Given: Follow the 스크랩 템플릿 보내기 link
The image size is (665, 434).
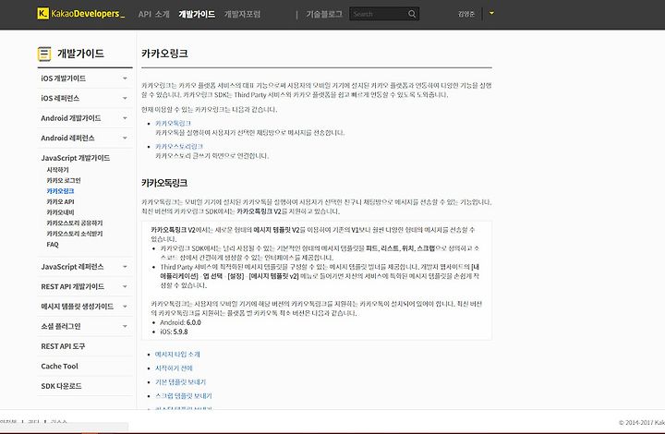Looking at the screenshot, I should (x=183, y=396).
